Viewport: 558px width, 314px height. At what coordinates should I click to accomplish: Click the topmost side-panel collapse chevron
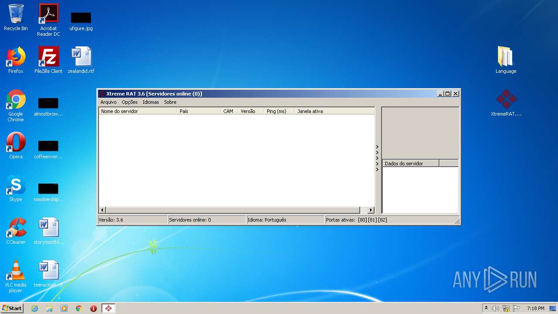(x=377, y=147)
